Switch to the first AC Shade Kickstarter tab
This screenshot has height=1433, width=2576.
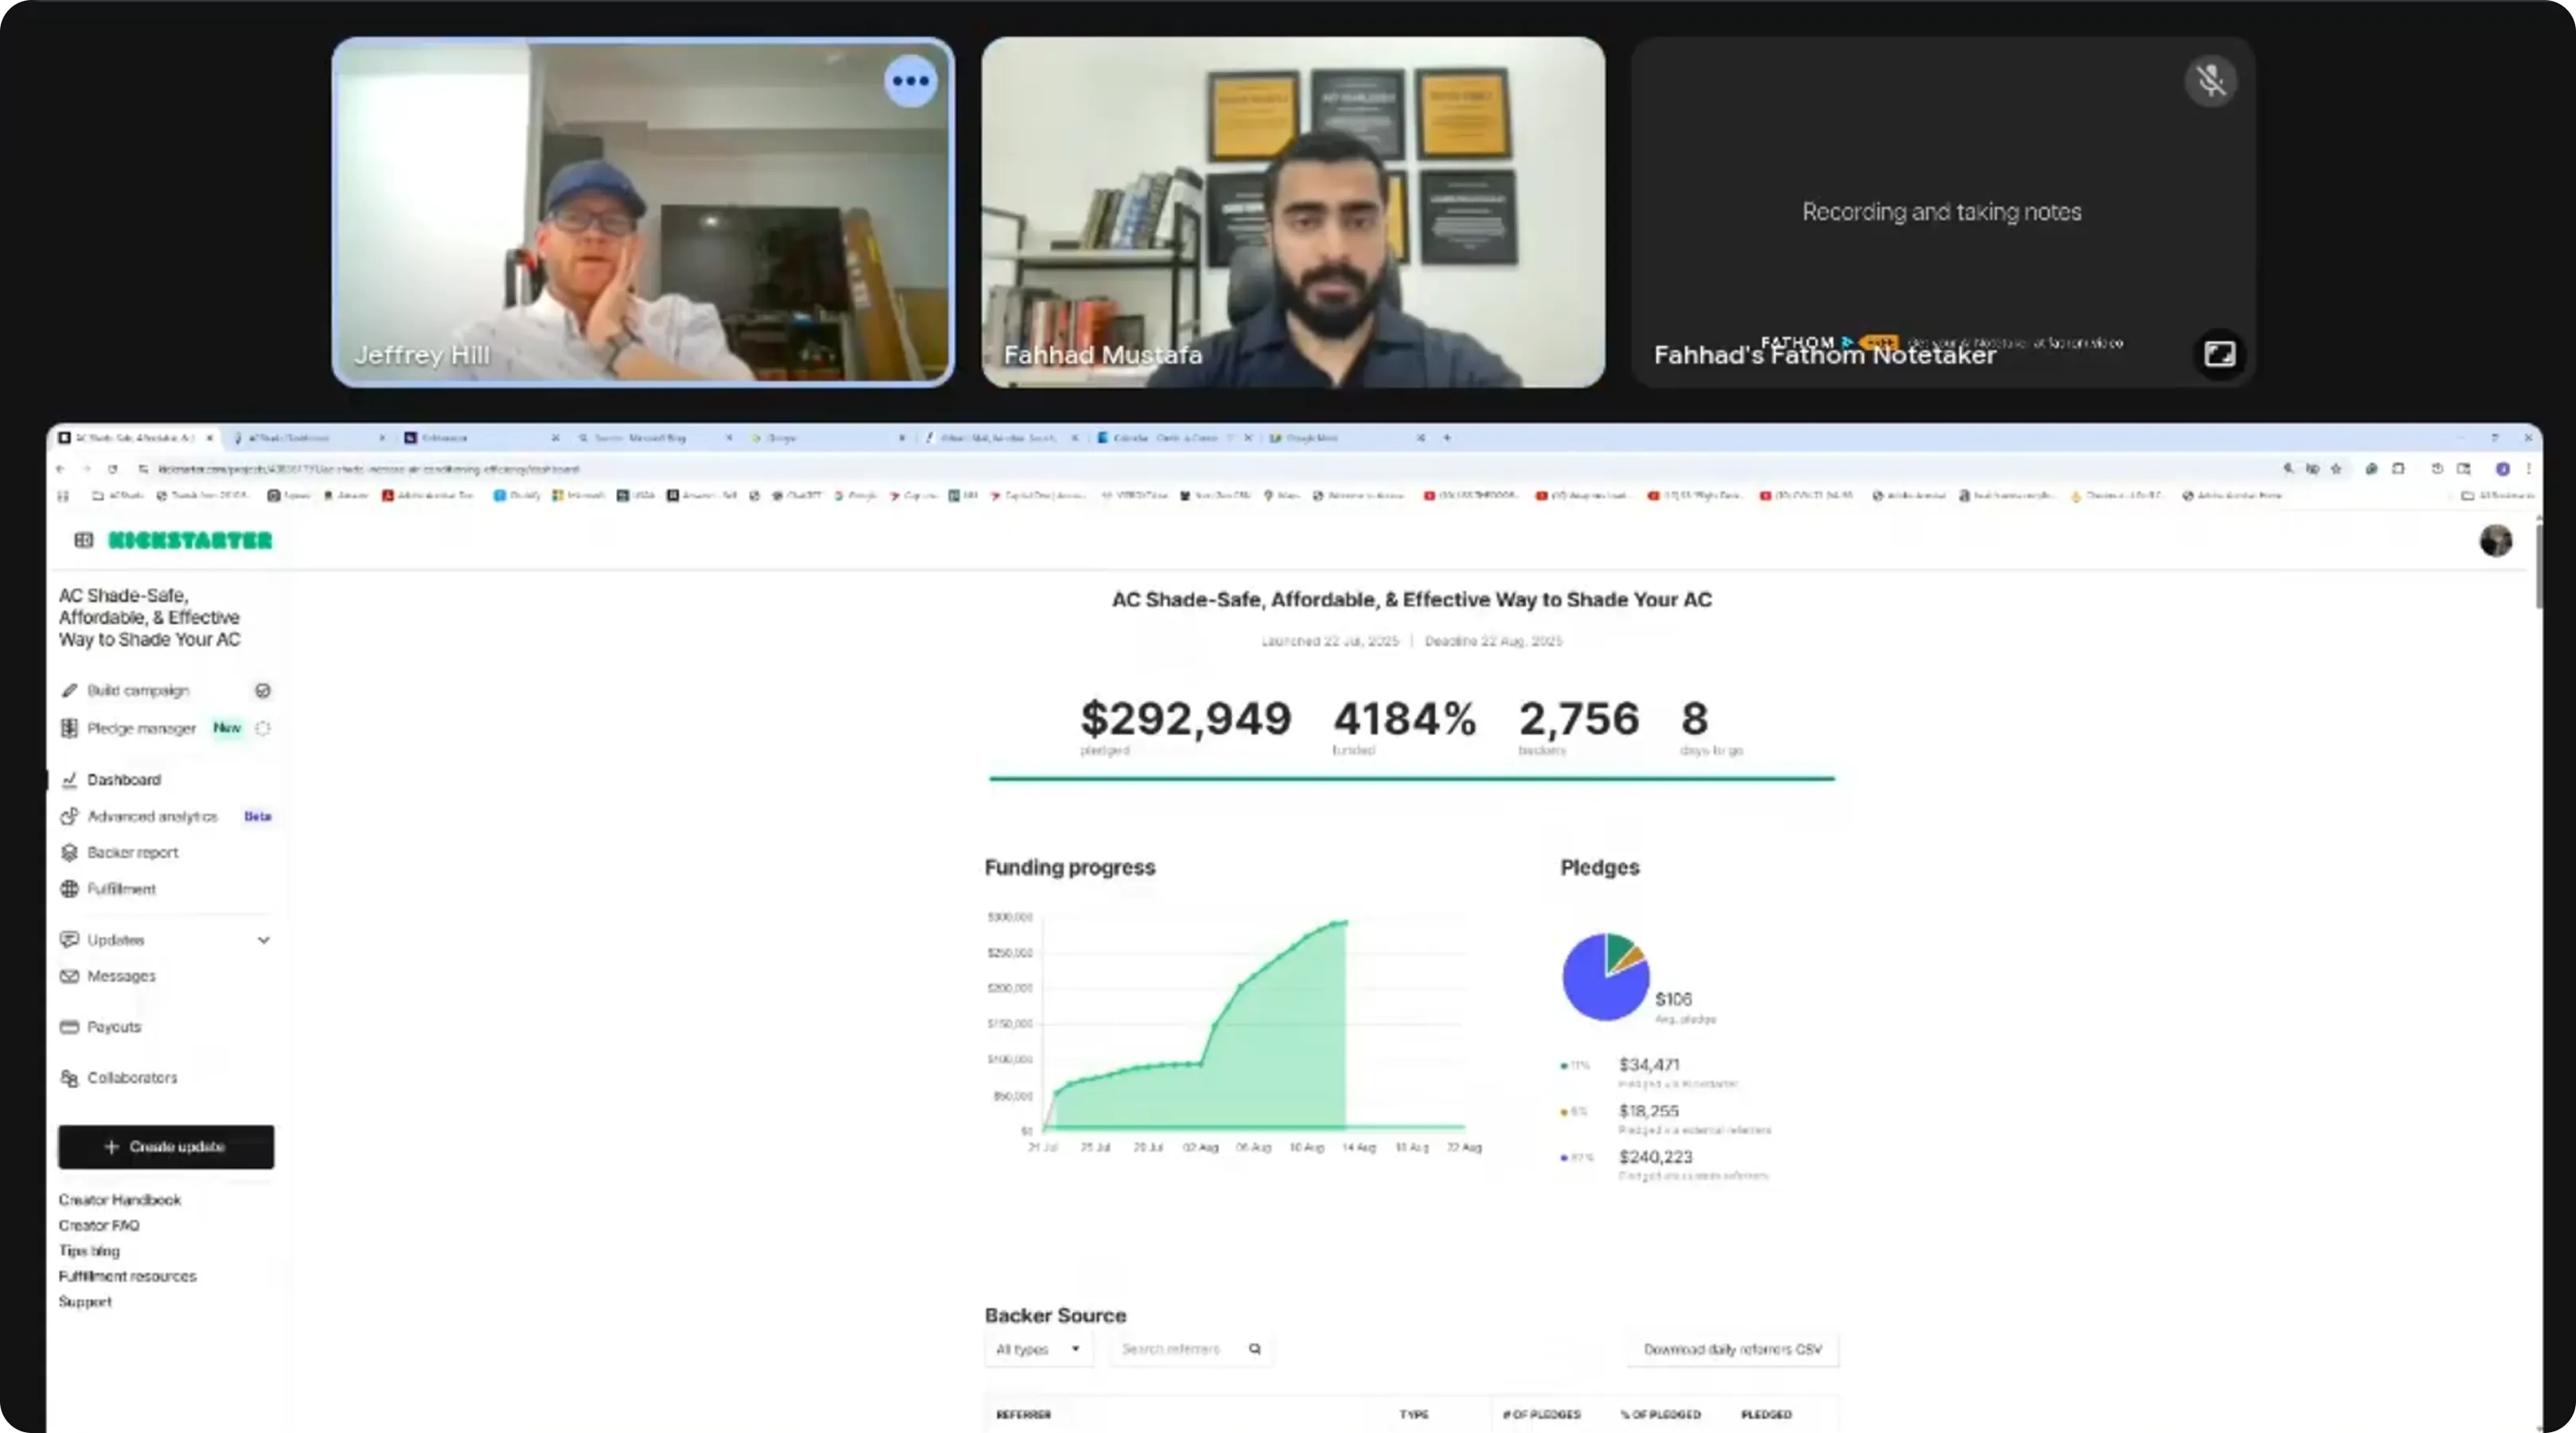pyautogui.click(x=134, y=438)
